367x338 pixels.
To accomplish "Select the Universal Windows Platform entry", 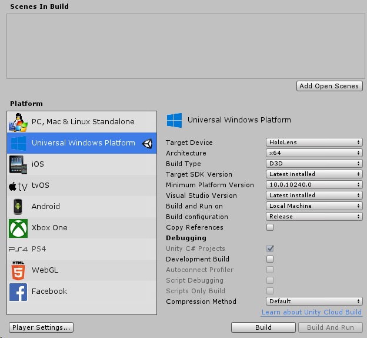I will click(82, 143).
